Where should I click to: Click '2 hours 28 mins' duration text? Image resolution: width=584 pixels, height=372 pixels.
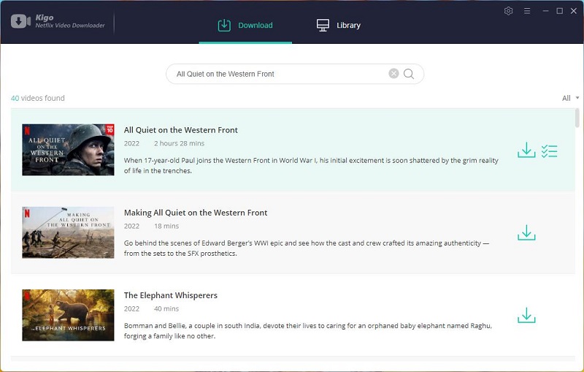pos(179,143)
